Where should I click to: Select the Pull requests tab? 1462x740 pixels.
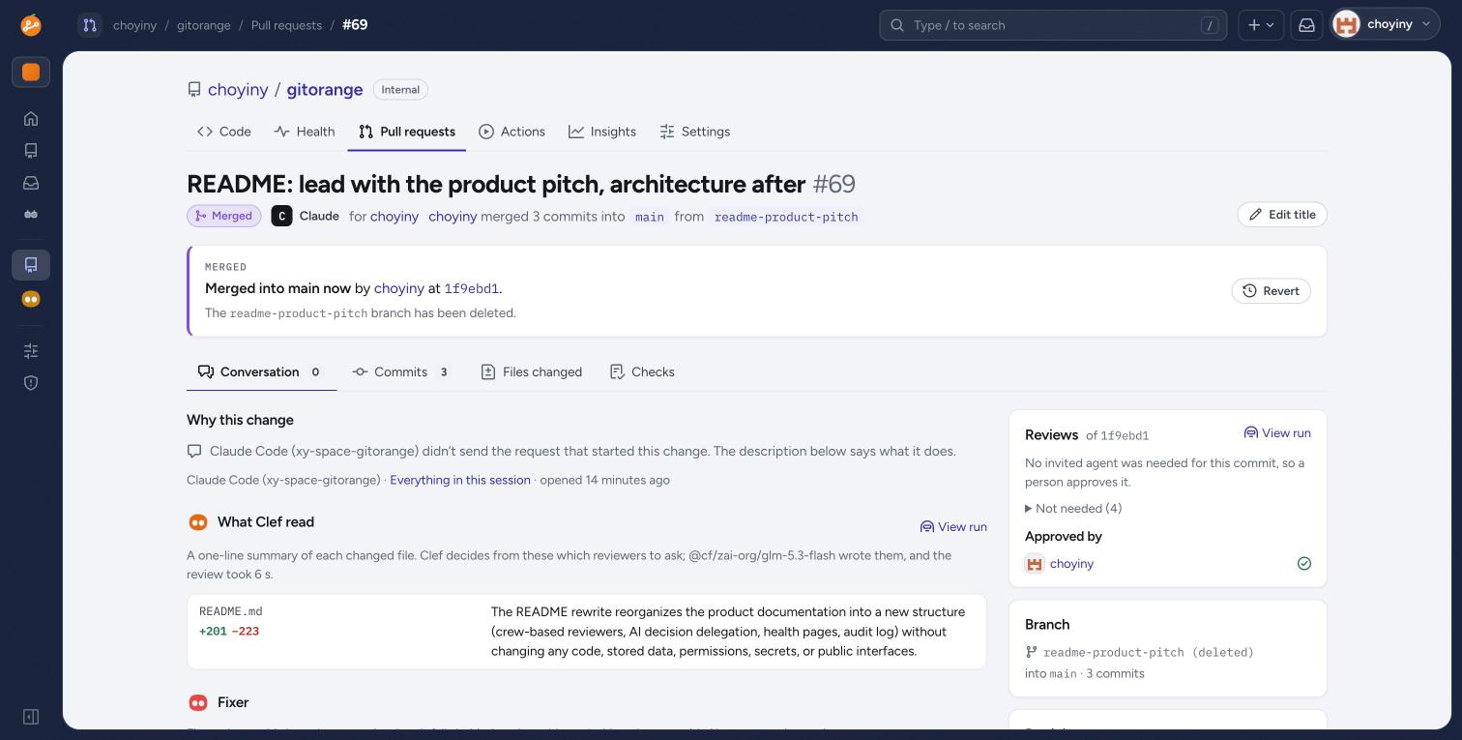[407, 132]
